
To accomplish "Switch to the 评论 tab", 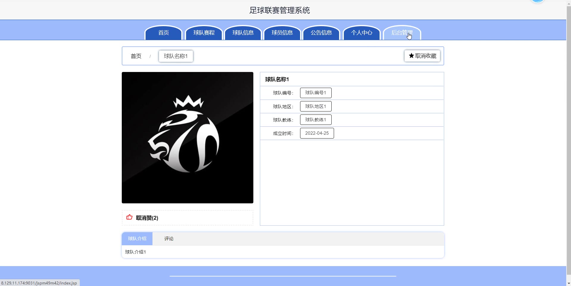I will coord(169,239).
